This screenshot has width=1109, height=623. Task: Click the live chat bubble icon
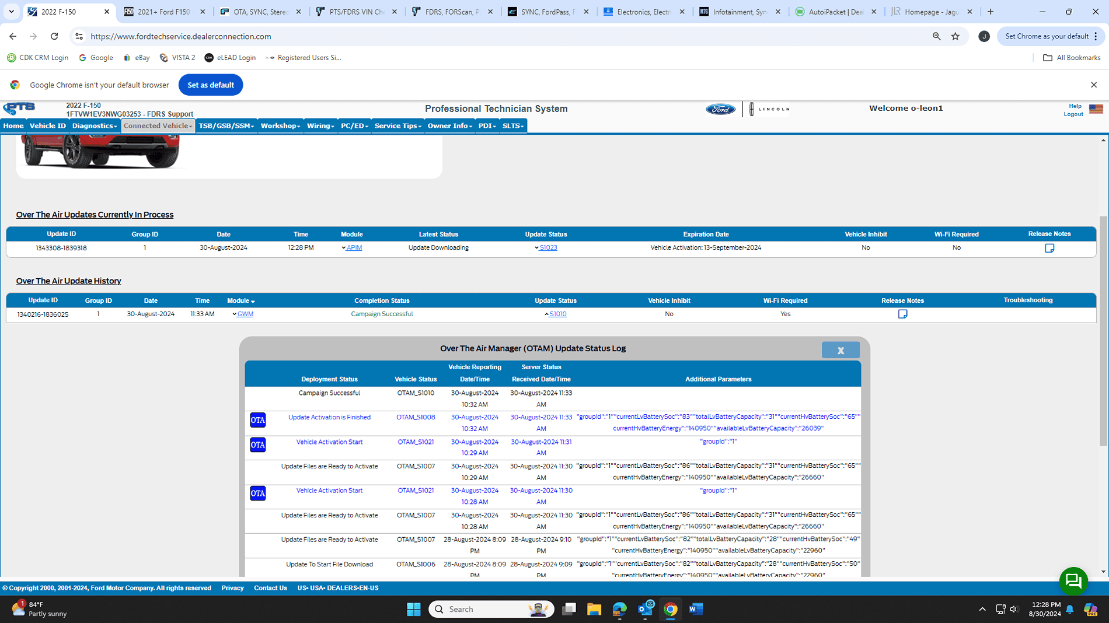(1073, 580)
